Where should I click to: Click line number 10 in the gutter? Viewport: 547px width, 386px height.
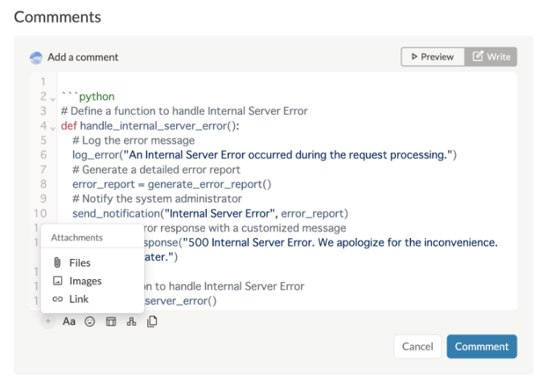click(x=40, y=213)
